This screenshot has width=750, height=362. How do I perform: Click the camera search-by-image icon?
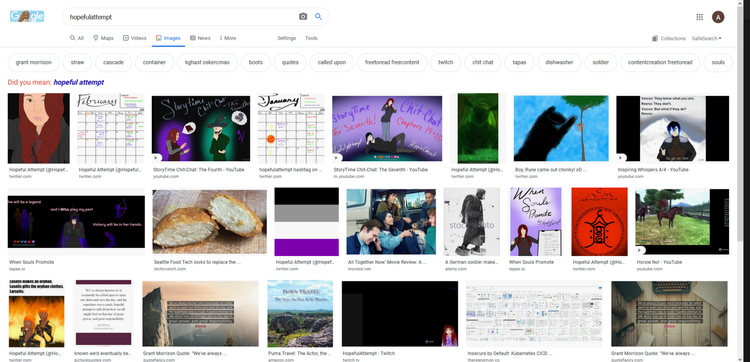click(x=303, y=16)
